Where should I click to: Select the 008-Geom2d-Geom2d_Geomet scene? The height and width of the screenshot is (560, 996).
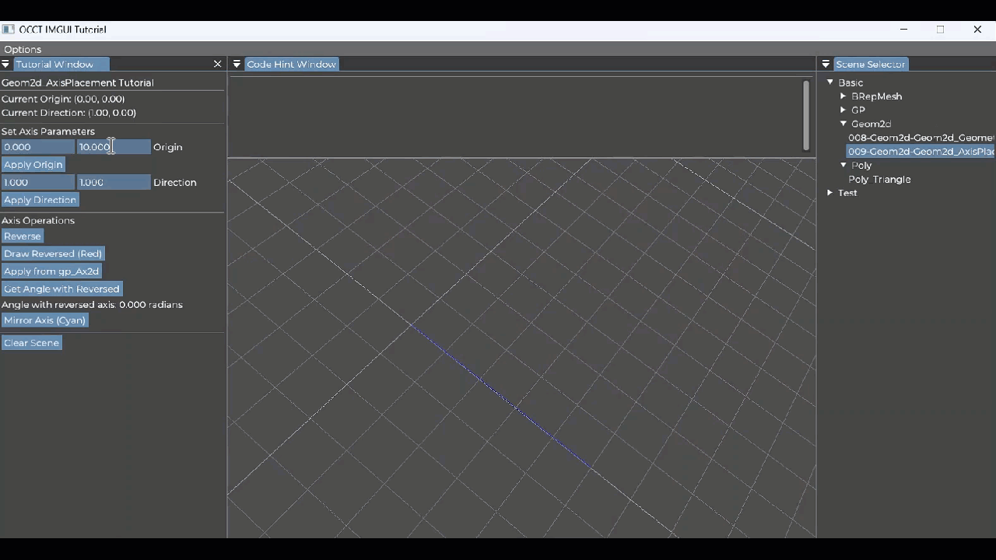tap(921, 138)
